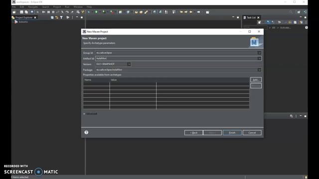Open the Project Explorer filter icon
Screen dimensions: 319x179
[61, 18]
